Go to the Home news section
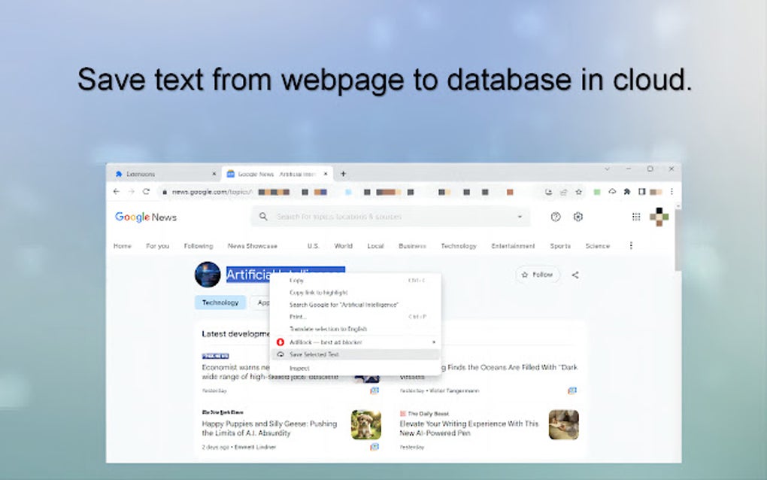Screen dimensions: 767x480 pos(123,246)
